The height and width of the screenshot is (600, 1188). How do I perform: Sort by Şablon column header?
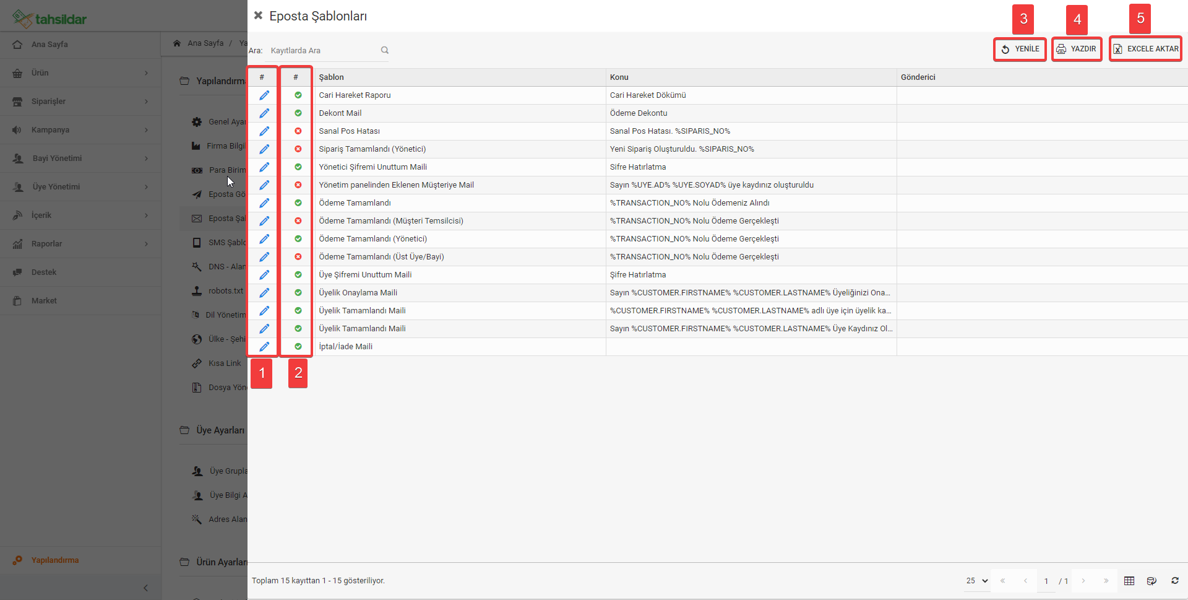tap(460, 77)
